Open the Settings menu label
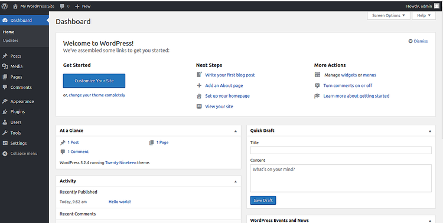443x223 pixels. tap(18, 143)
